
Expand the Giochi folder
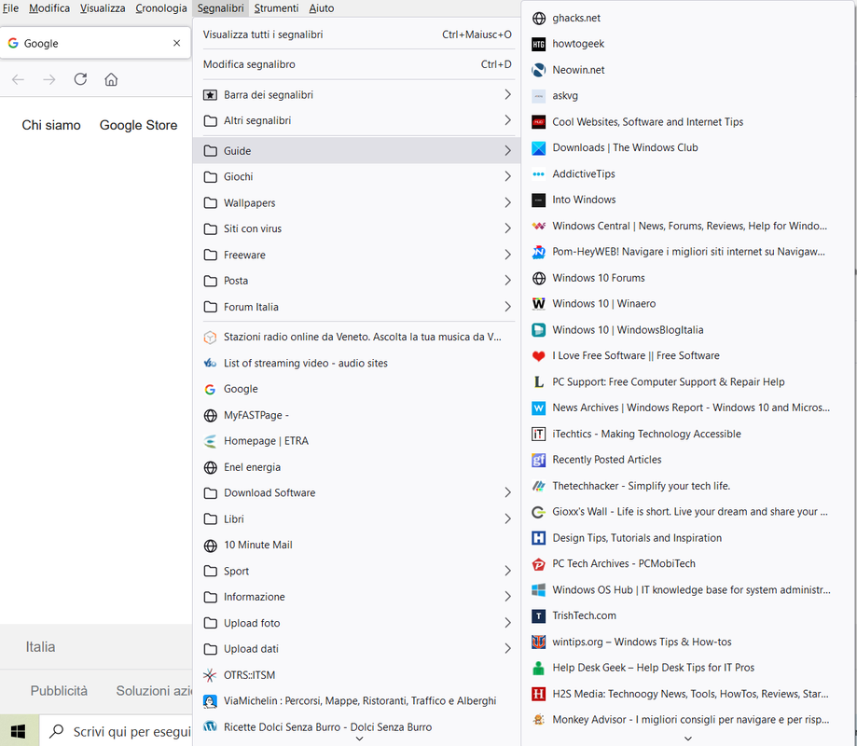[x=357, y=176]
